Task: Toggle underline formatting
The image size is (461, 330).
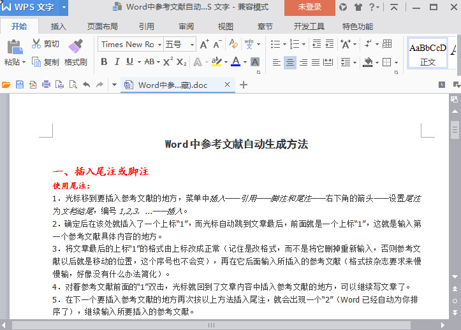Action: (129, 62)
